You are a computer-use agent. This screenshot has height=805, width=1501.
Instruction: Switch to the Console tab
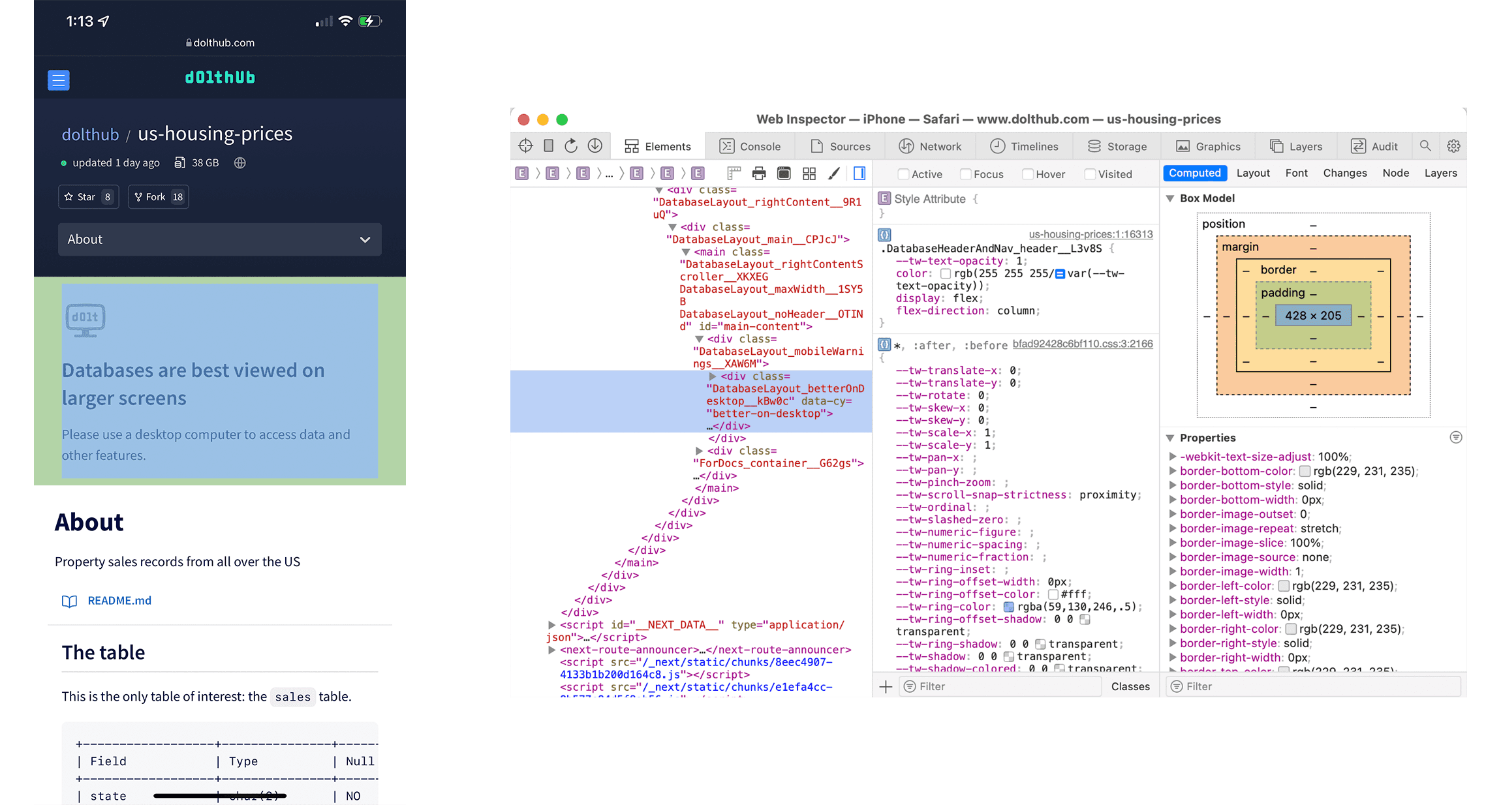[x=750, y=146]
